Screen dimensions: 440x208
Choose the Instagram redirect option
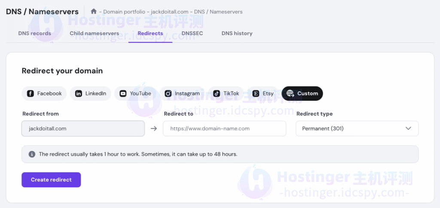(x=182, y=93)
